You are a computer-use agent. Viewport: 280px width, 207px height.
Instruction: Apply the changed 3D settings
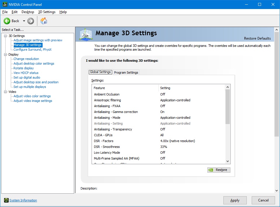click(235, 200)
